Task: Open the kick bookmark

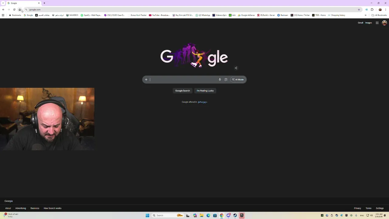Action: coord(232,15)
